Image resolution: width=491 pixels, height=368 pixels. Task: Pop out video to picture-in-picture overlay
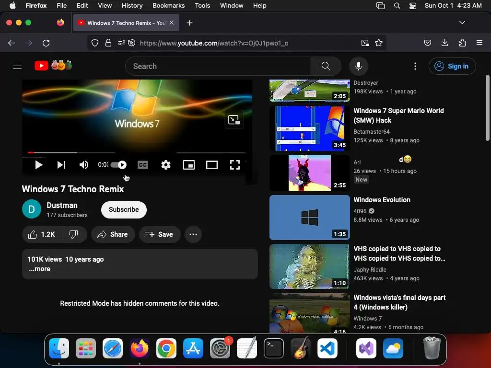point(234,120)
